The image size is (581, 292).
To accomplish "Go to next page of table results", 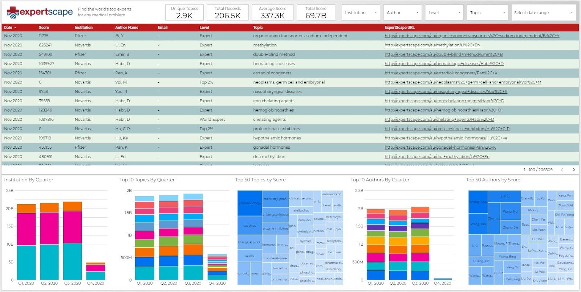I will point(574,170).
